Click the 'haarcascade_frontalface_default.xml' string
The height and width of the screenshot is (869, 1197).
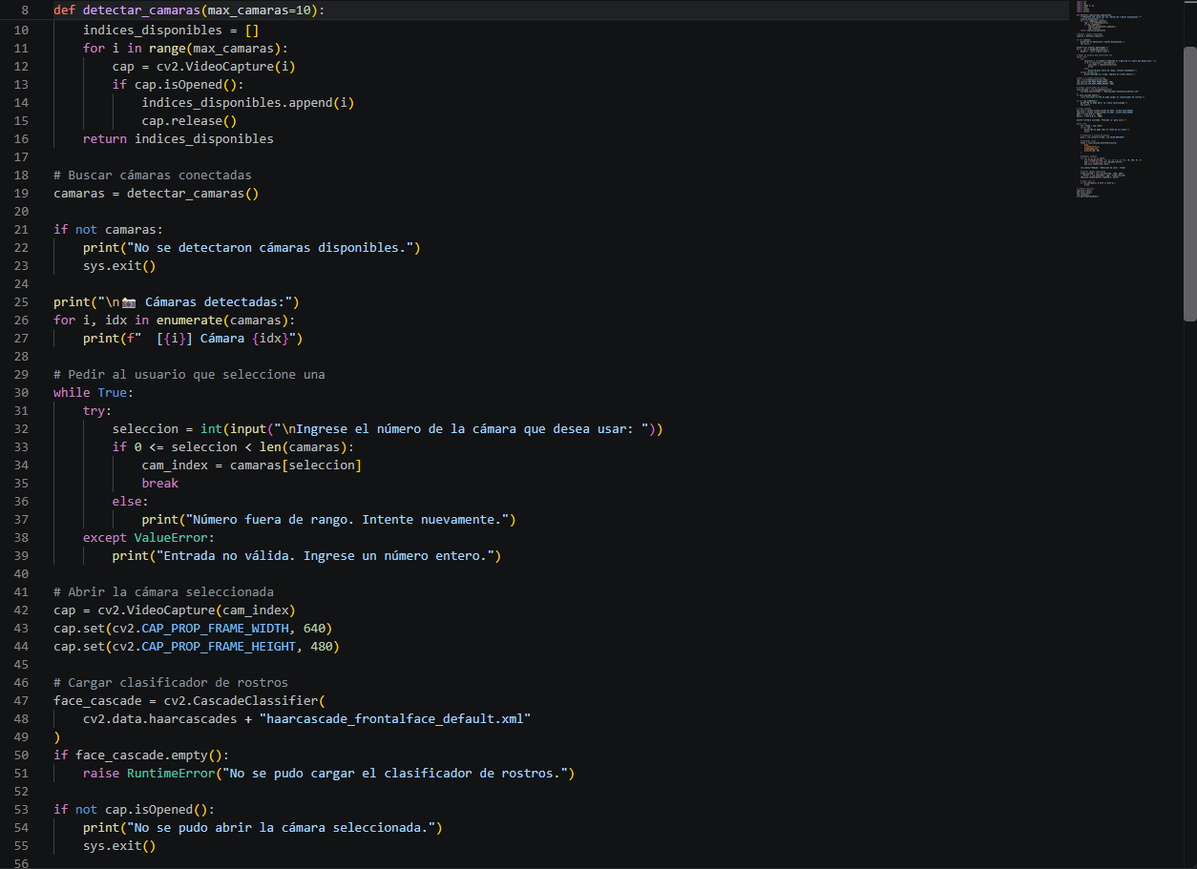coord(395,718)
